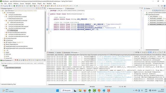Minimize the Package Explorer view
This screenshot has height=93, width=166.
pyautogui.click(x=43, y=8)
